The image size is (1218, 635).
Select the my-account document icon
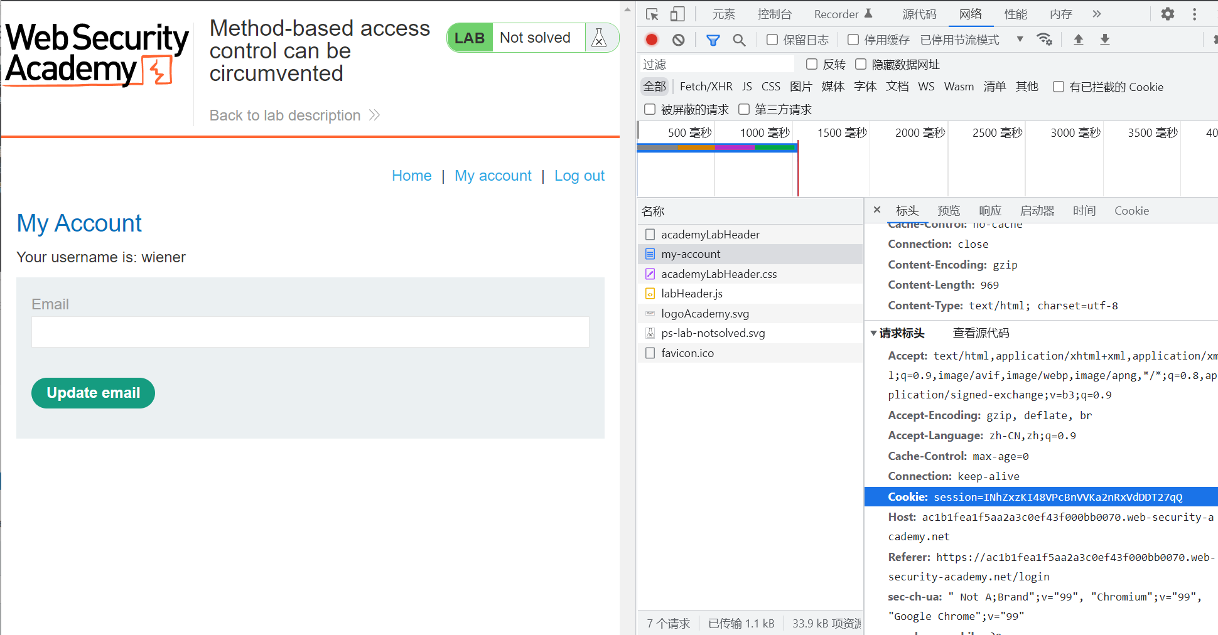point(650,254)
